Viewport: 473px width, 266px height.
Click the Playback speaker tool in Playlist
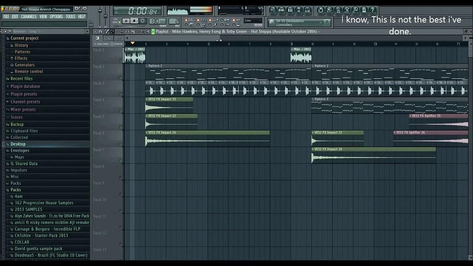[x=147, y=32]
